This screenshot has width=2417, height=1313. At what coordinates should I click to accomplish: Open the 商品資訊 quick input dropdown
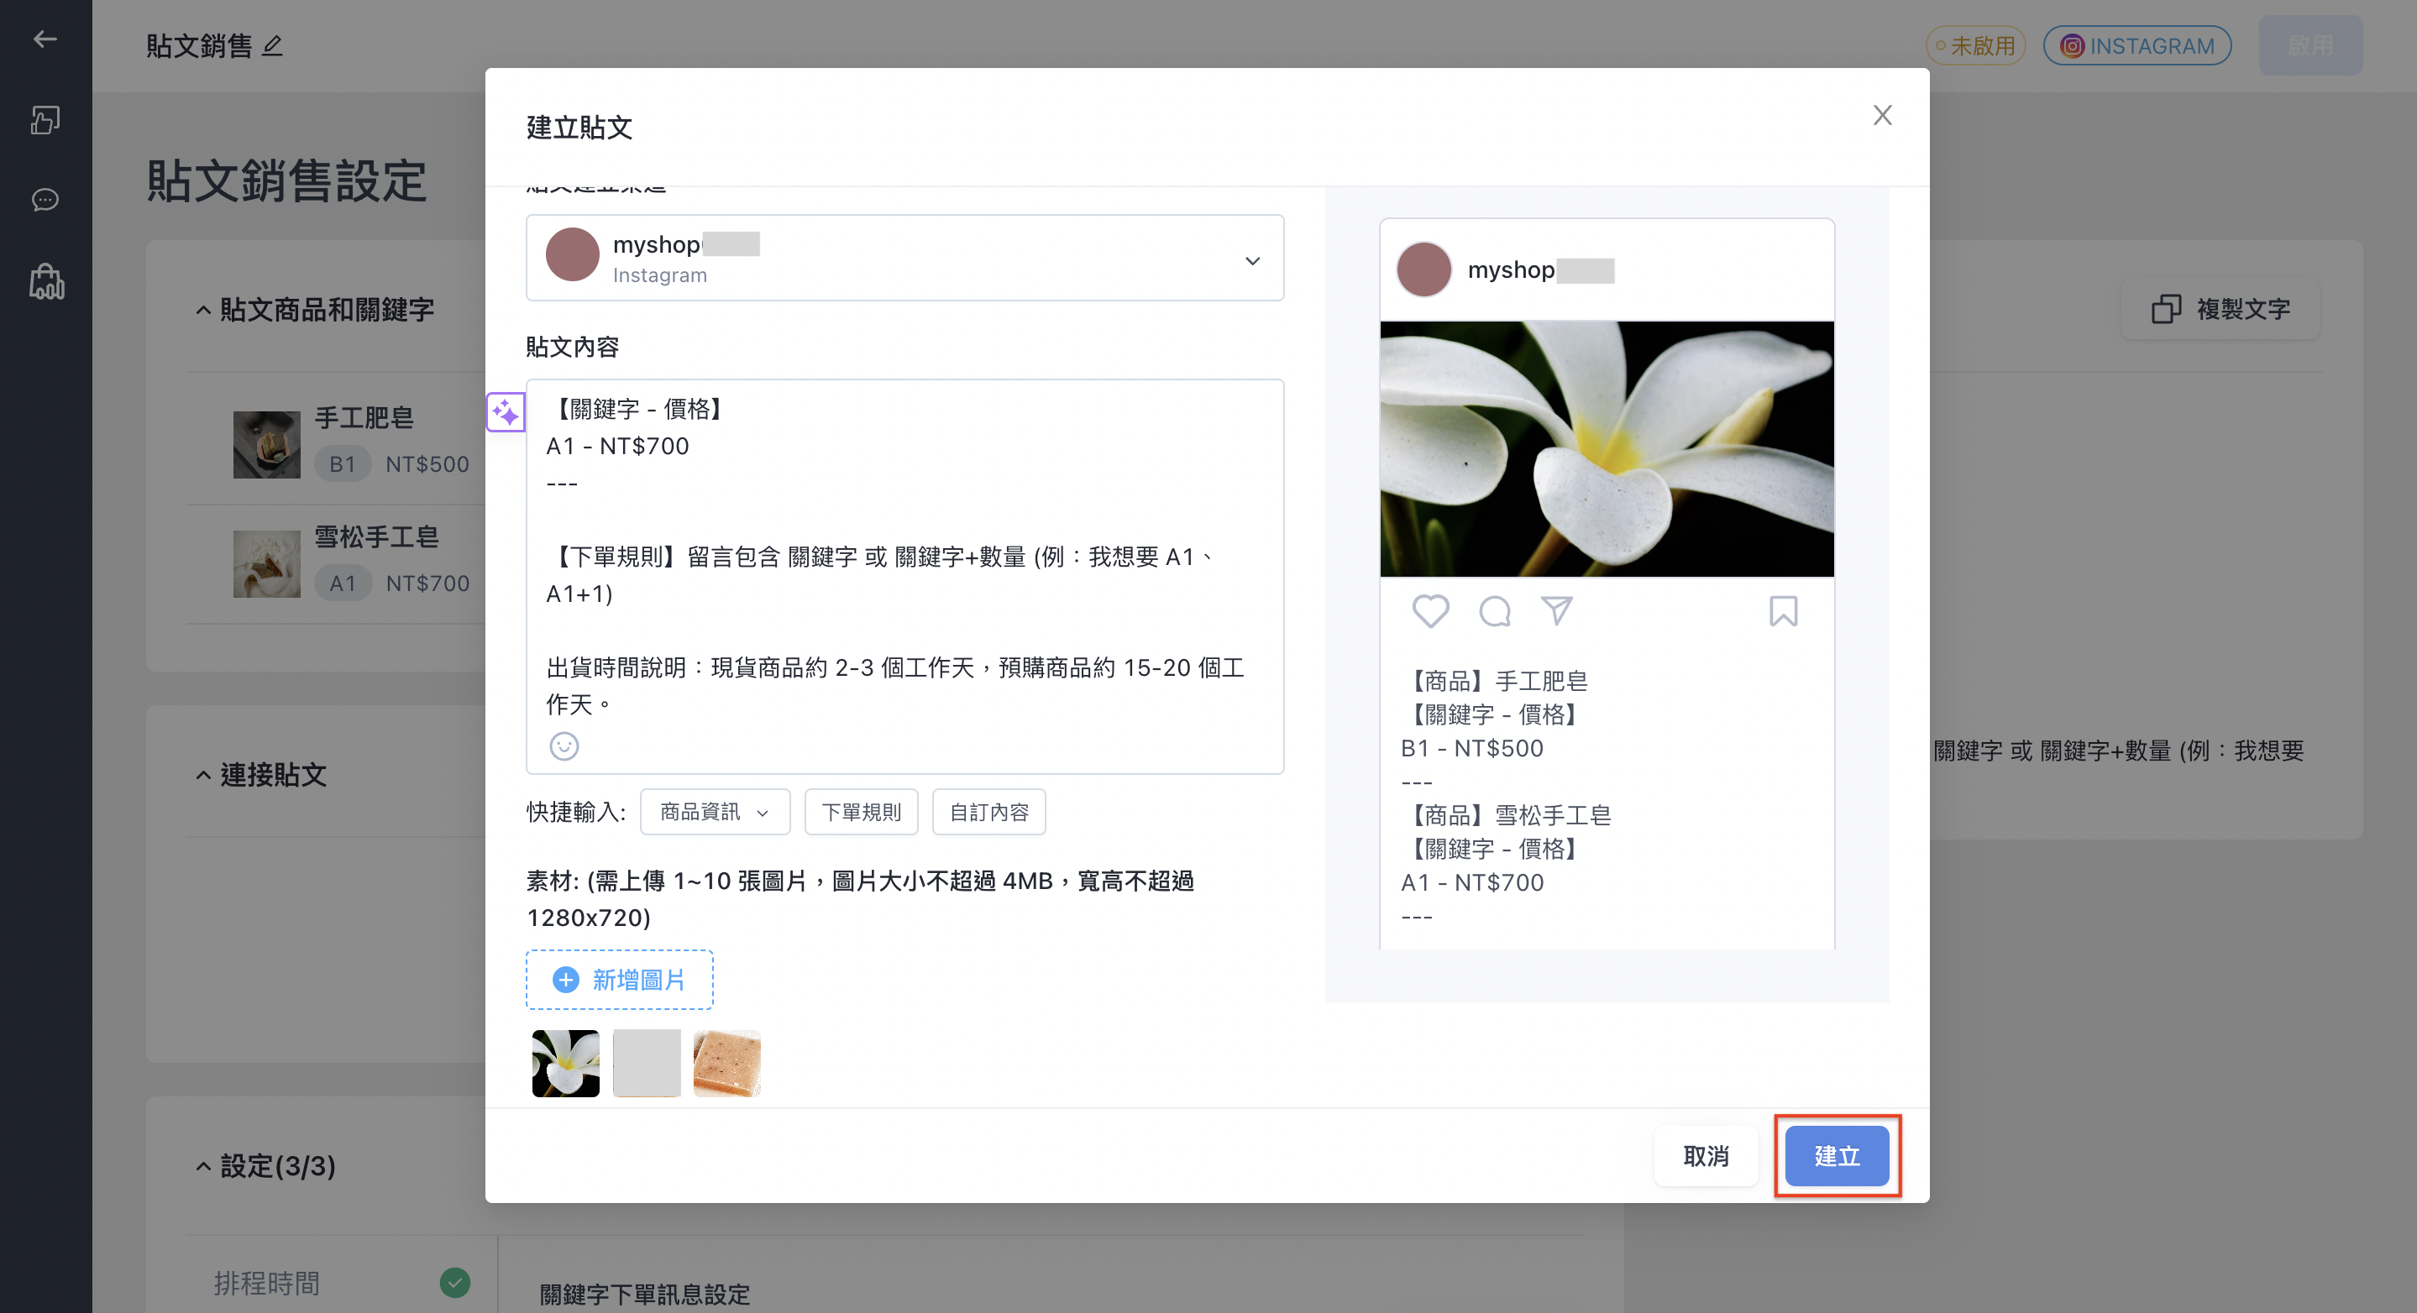click(715, 812)
